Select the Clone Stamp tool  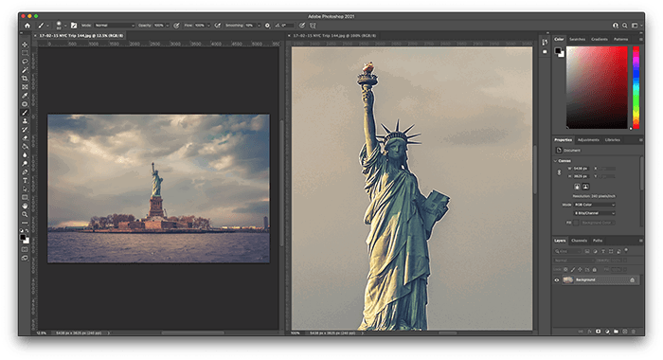pyautogui.click(x=25, y=121)
